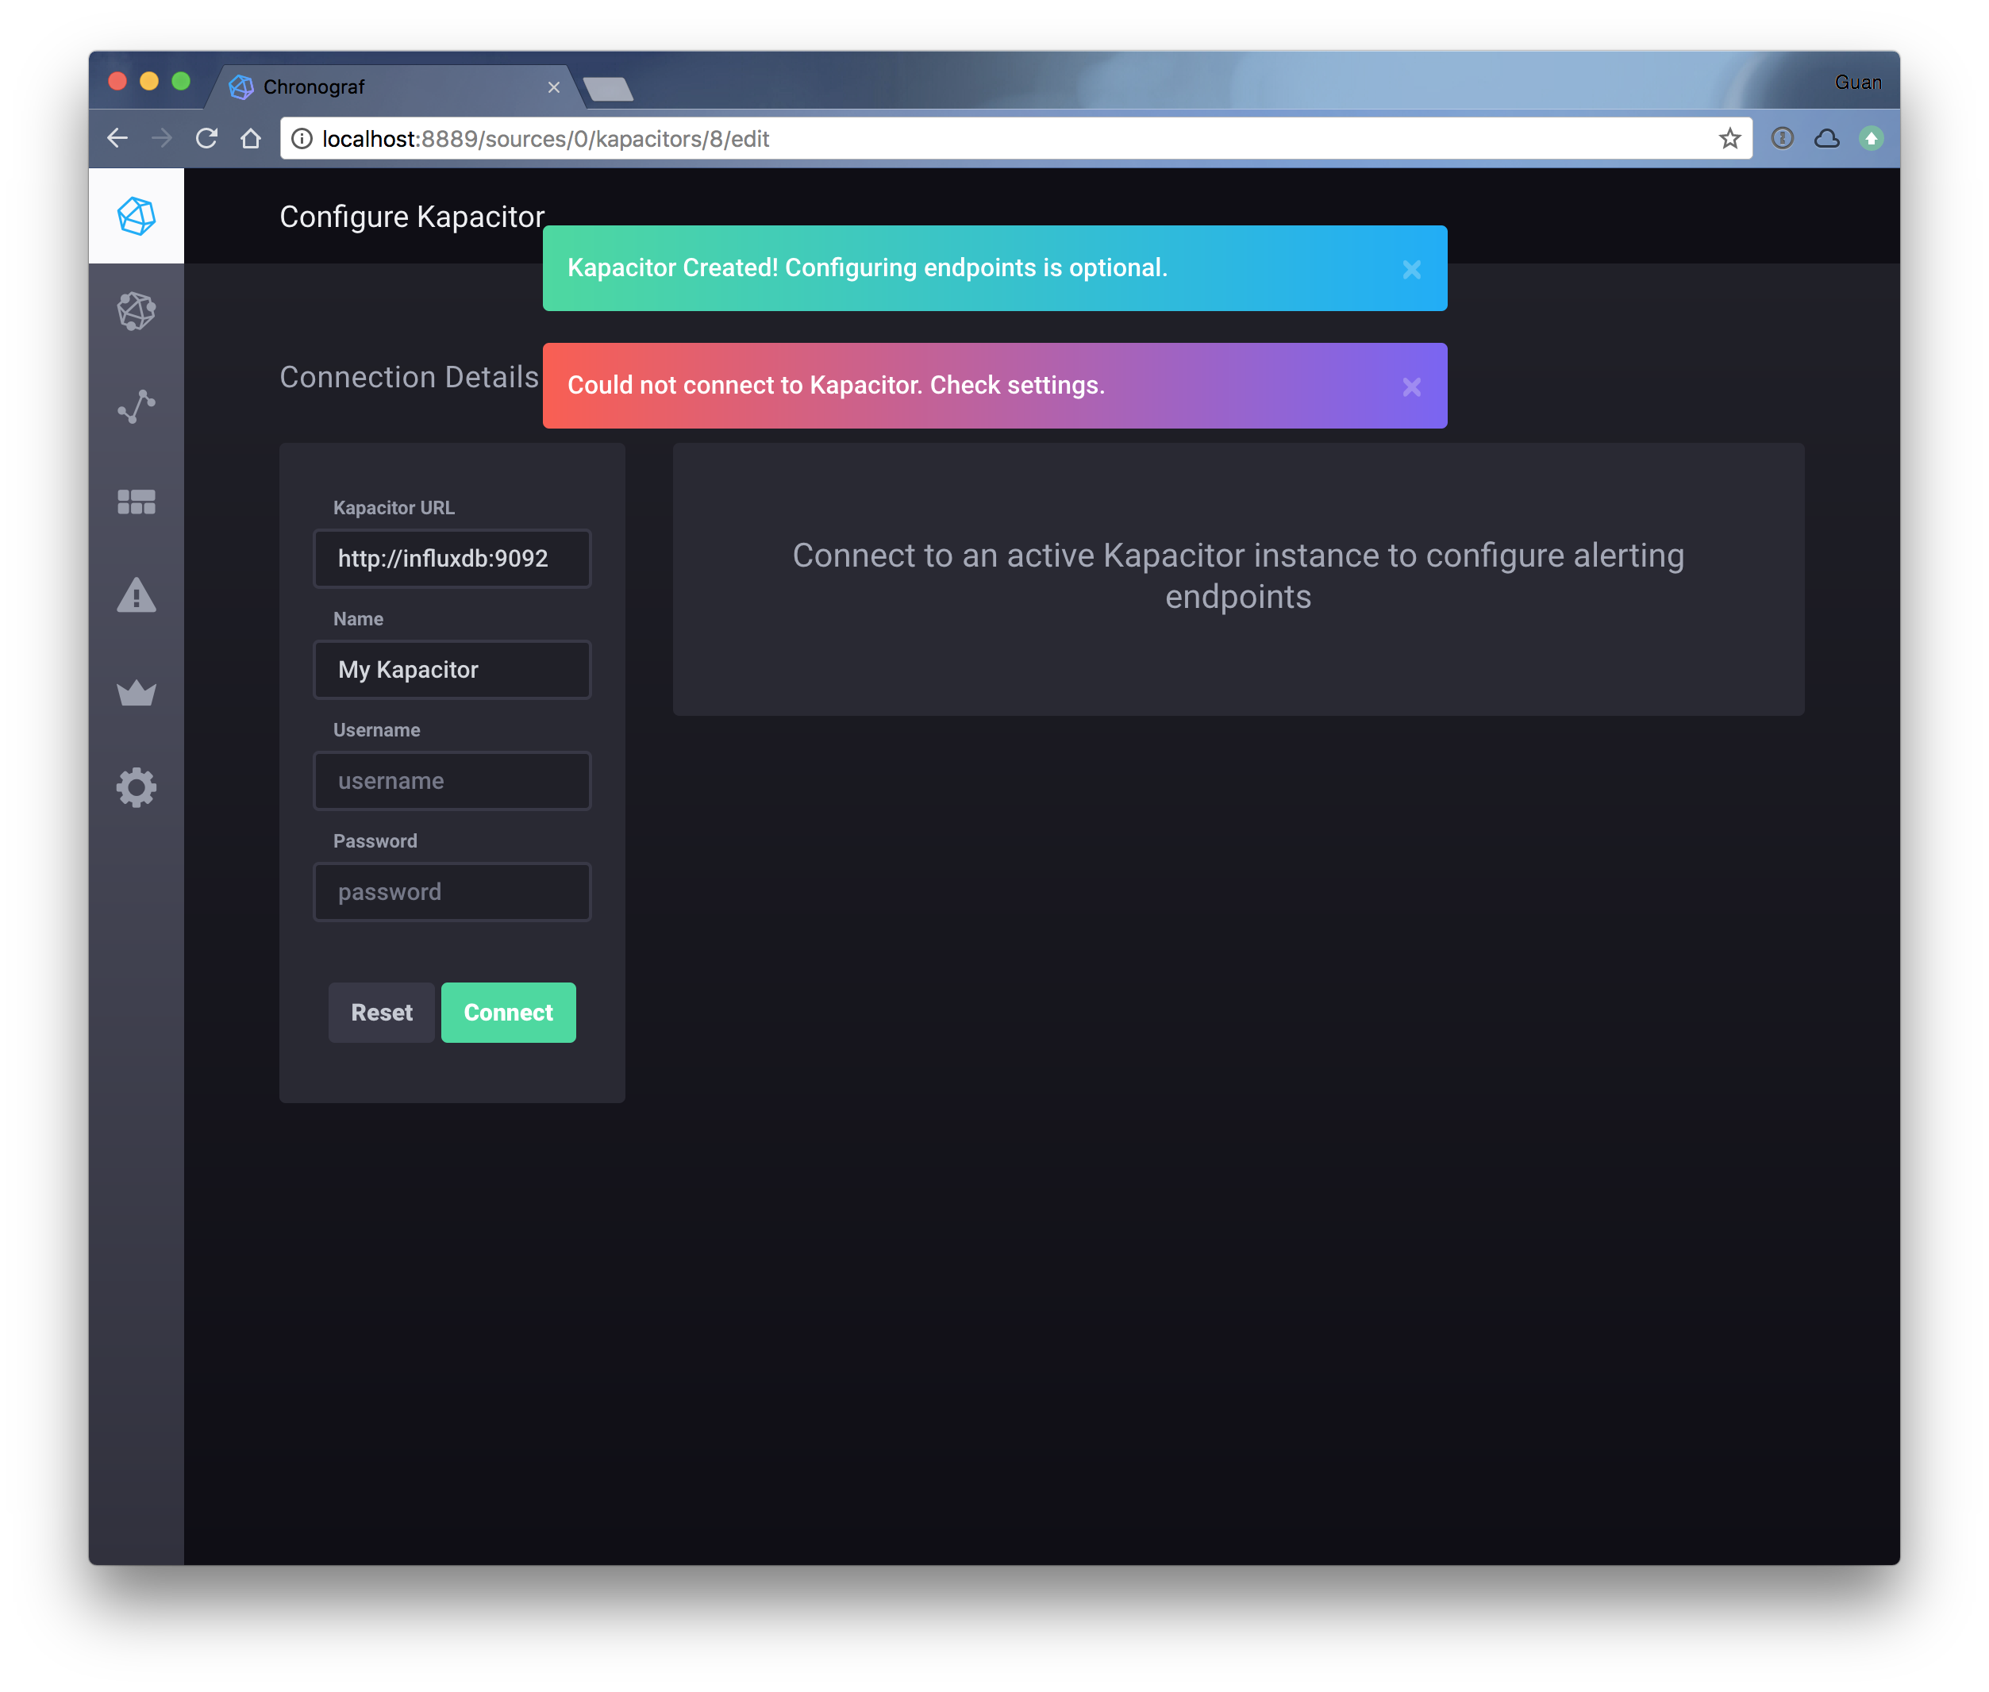Select the Host List icon in the sidebar
This screenshot has width=1989, height=1692.
135,311
